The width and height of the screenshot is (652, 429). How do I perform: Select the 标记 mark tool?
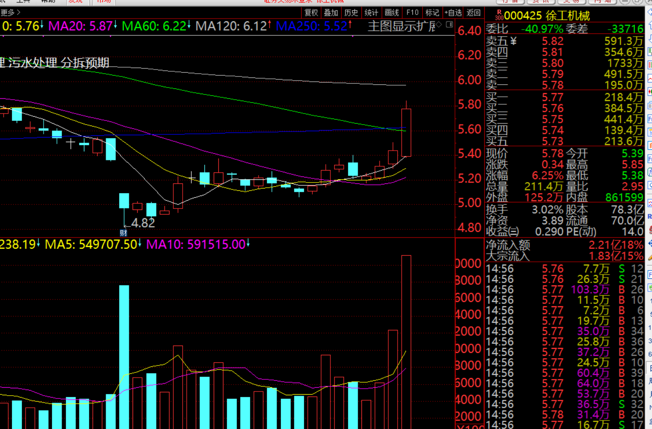pos(432,13)
